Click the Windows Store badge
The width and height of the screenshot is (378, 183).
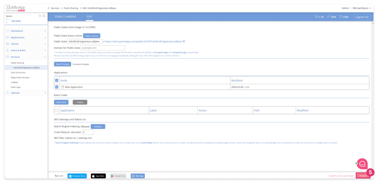tap(77, 176)
